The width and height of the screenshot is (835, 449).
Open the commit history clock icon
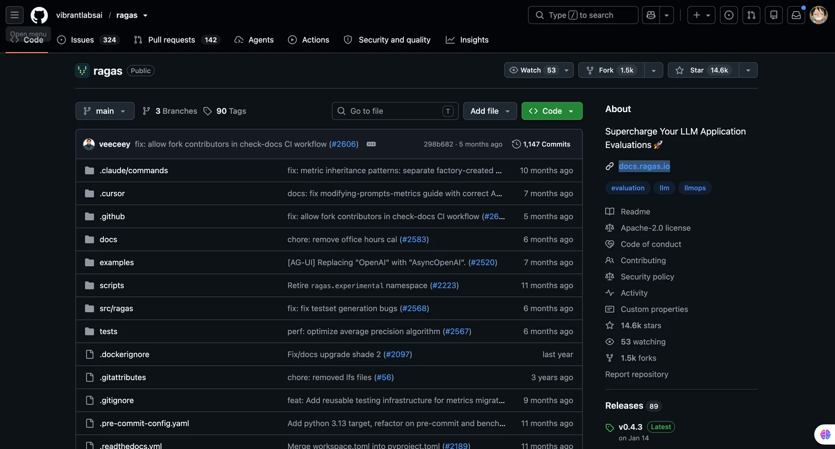pos(516,144)
